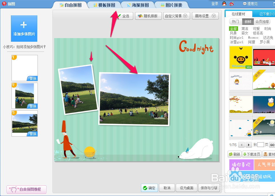
Task: Click the 保存与分享 button
Action: (209, 188)
